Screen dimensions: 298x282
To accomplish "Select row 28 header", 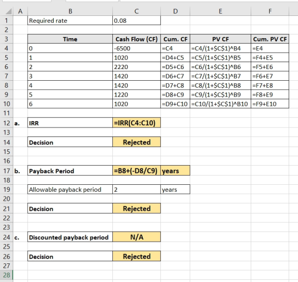I will tap(6, 275).
